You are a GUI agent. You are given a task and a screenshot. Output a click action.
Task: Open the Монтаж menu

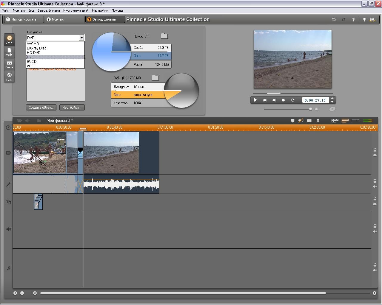(19, 10)
